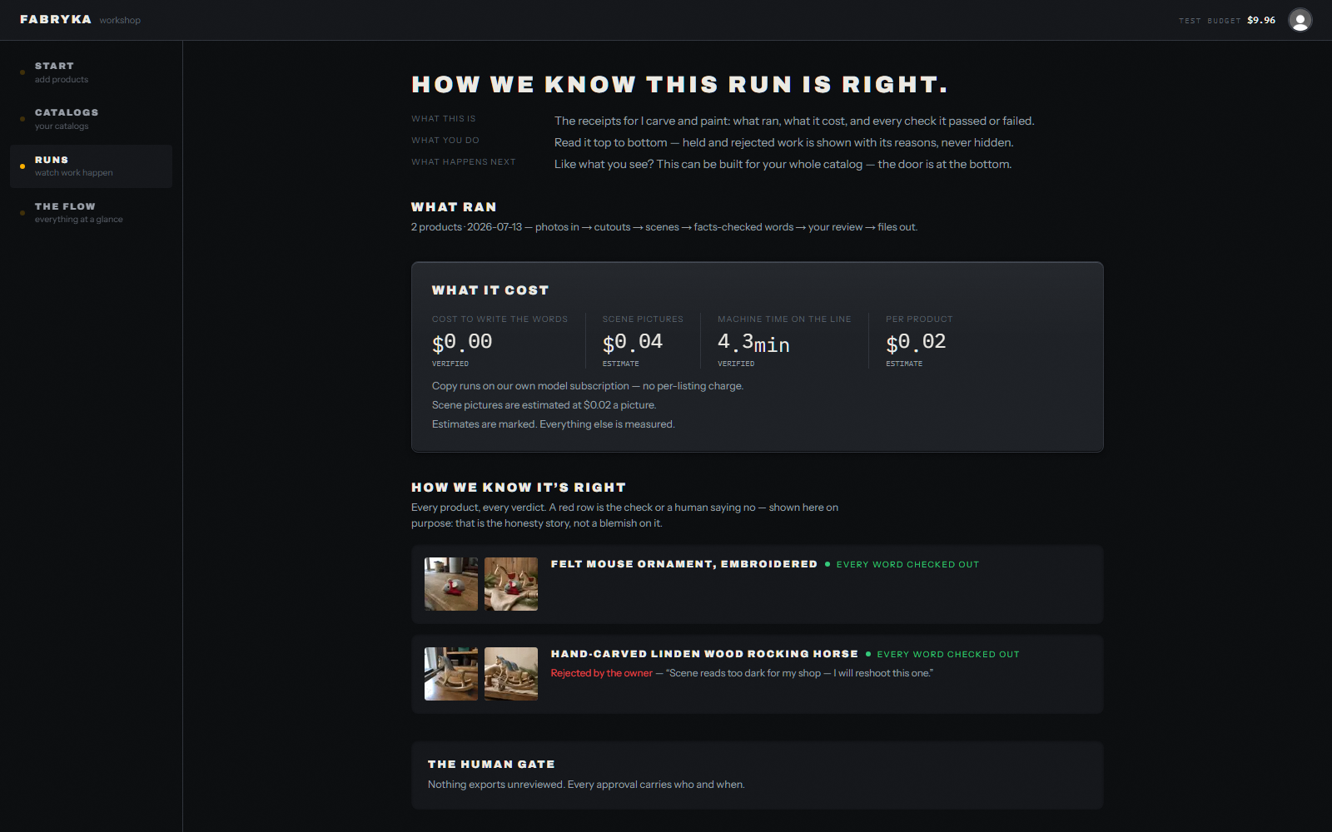Click the 'Rejected by the owner' text

tap(602, 673)
